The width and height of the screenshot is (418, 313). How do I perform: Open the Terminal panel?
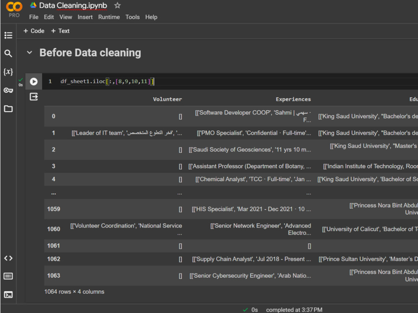tap(8, 295)
